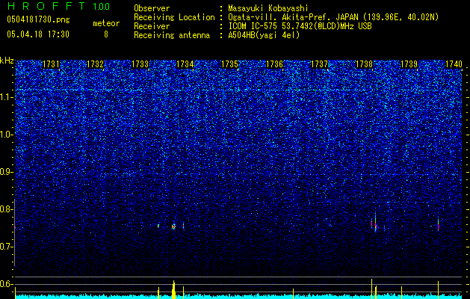Click the tall meteor echo just after 1738
The image size is (470, 299).
point(375,222)
